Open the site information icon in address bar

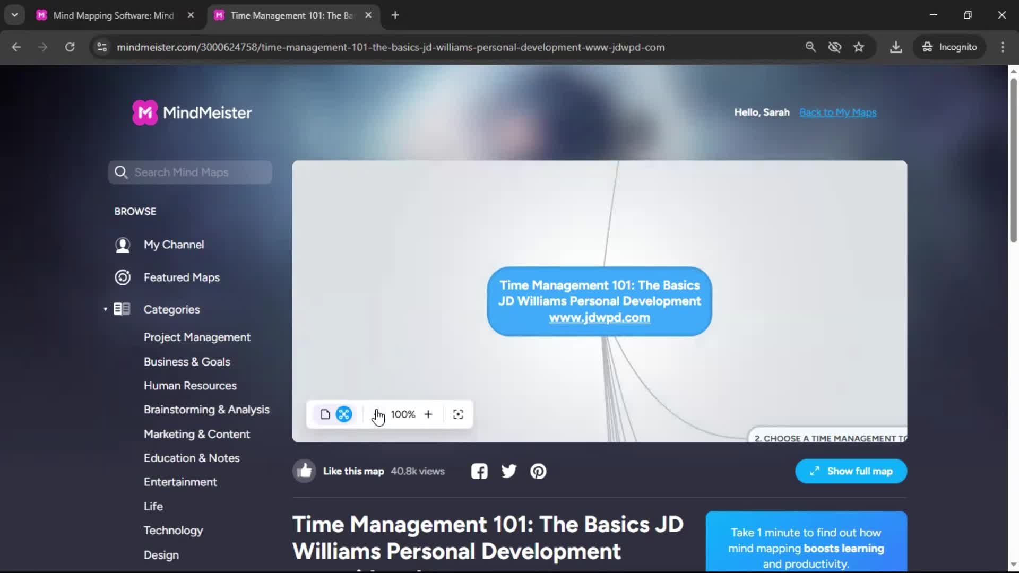click(102, 47)
